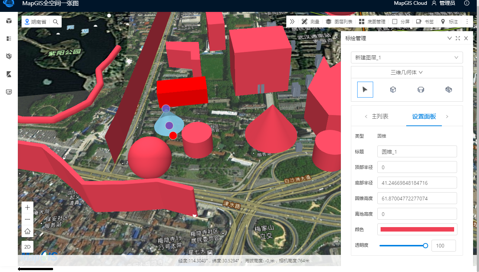Open the wireframe cube icon in left sidebar
Viewport: 479px width, 272px height.
(9, 56)
